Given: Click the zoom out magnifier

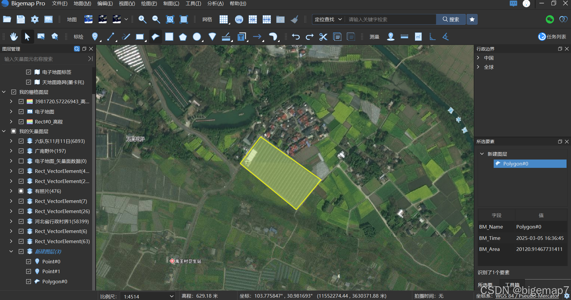Looking at the screenshot, I should pyautogui.click(x=156, y=19).
